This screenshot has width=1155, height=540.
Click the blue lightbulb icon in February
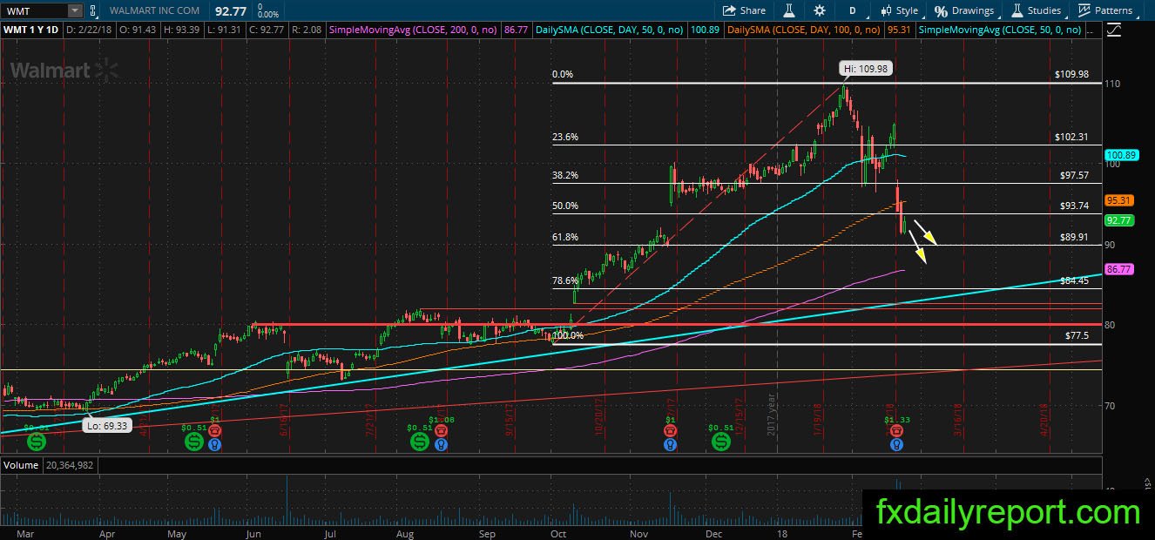pos(896,444)
